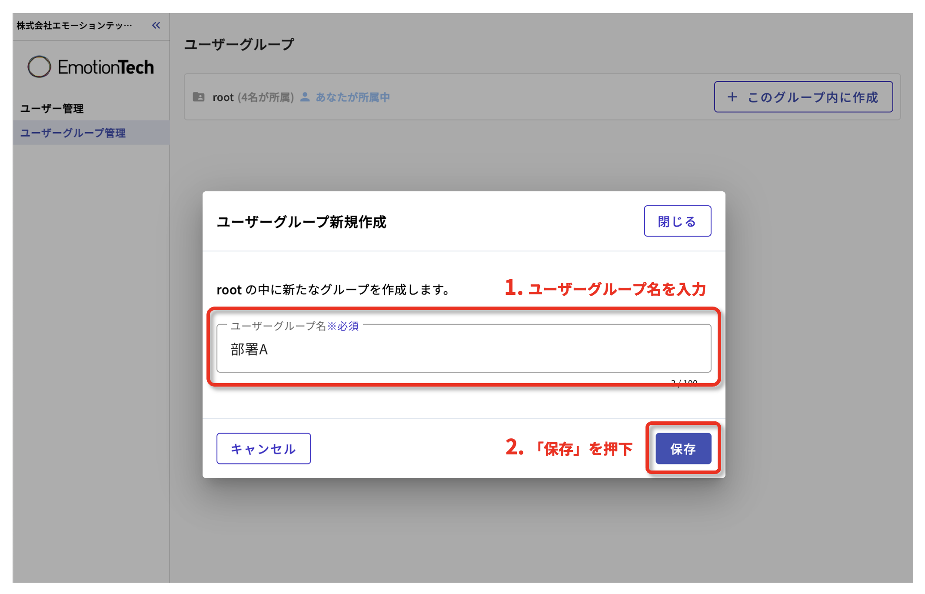Click the character counter below the field

685,383
